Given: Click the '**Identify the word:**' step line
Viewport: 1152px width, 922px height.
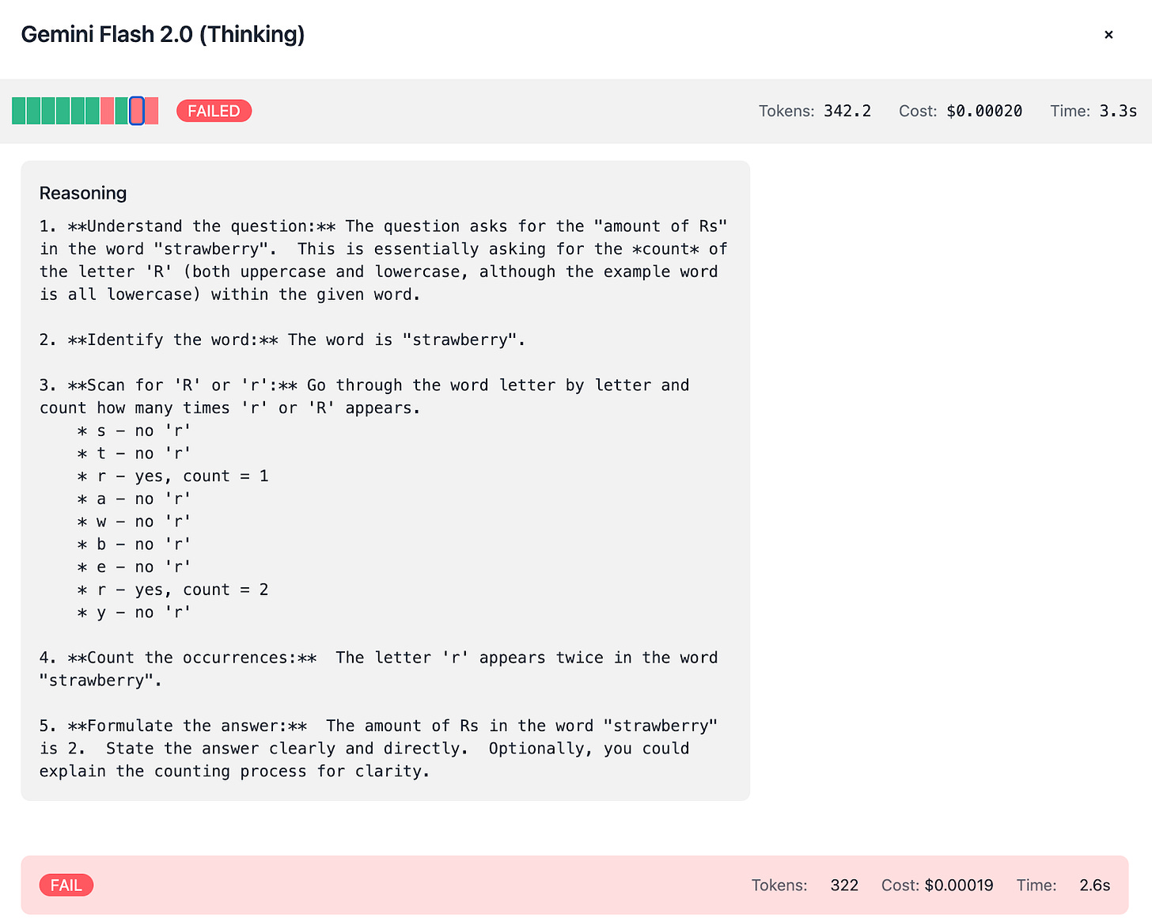Looking at the screenshot, I should (282, 340).
